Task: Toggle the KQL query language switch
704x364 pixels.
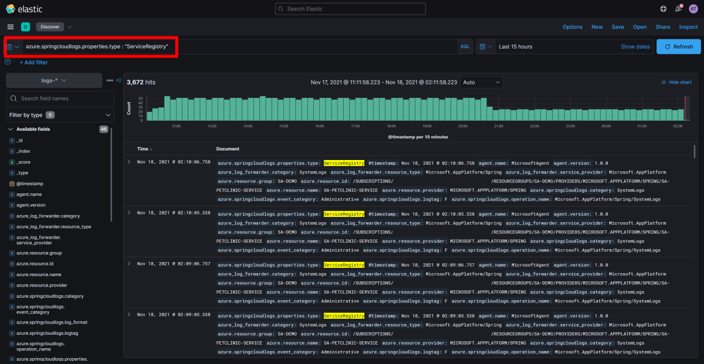Action: [465, 46]
